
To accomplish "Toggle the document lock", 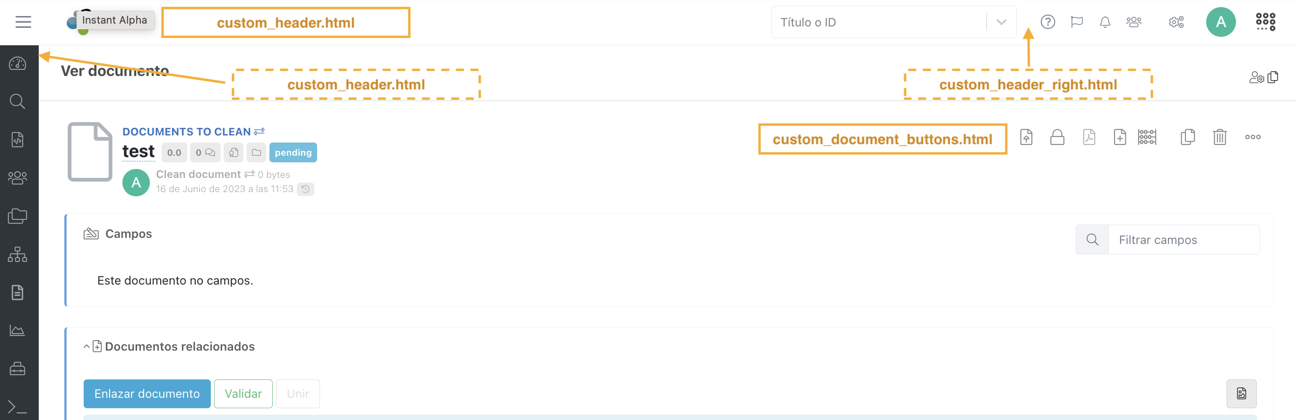I will 1057,137.
